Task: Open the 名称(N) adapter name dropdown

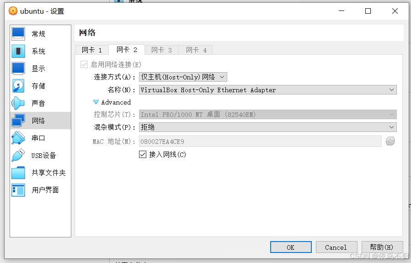Action: pos(267,90)
